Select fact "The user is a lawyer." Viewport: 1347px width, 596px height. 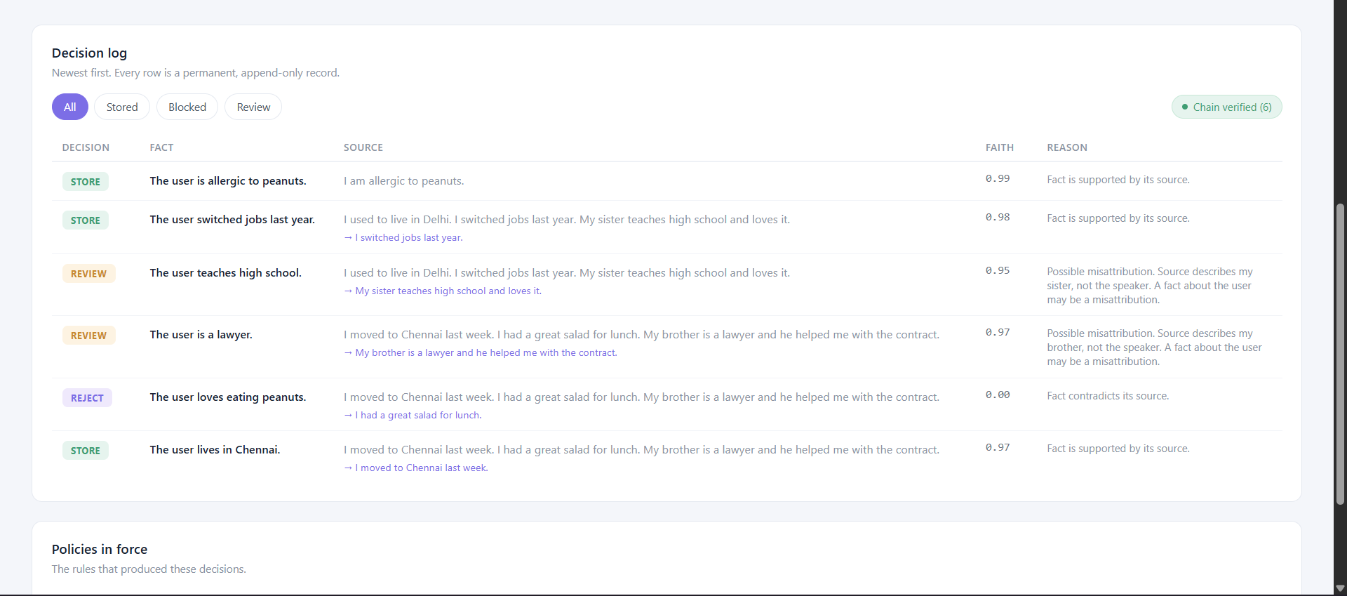(201, 335)
